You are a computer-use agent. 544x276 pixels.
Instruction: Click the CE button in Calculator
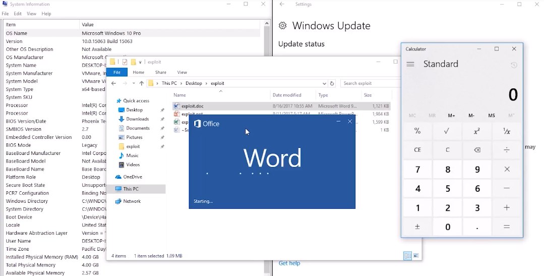(417, 150)
